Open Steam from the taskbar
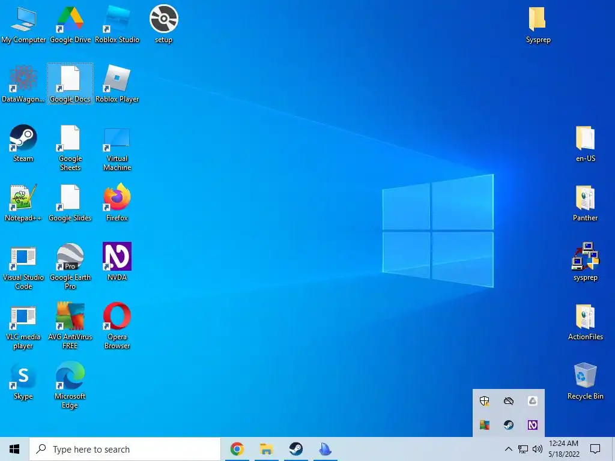This screenshot has height=461, width=615. click(295, 449)
